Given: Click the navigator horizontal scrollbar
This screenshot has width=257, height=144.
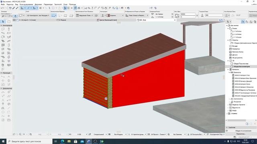Looking at the screenshot, I should [x=237, y=120].
